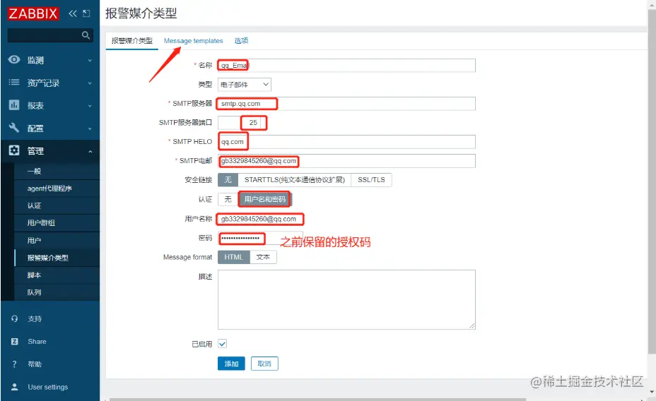Click the 用户名称 input field
This screenshot has width=656, height=401.
[260, 219]
